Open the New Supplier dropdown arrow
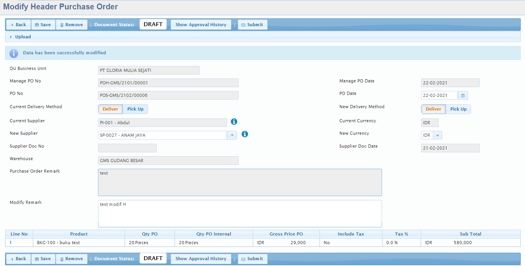 click(232, 135)
